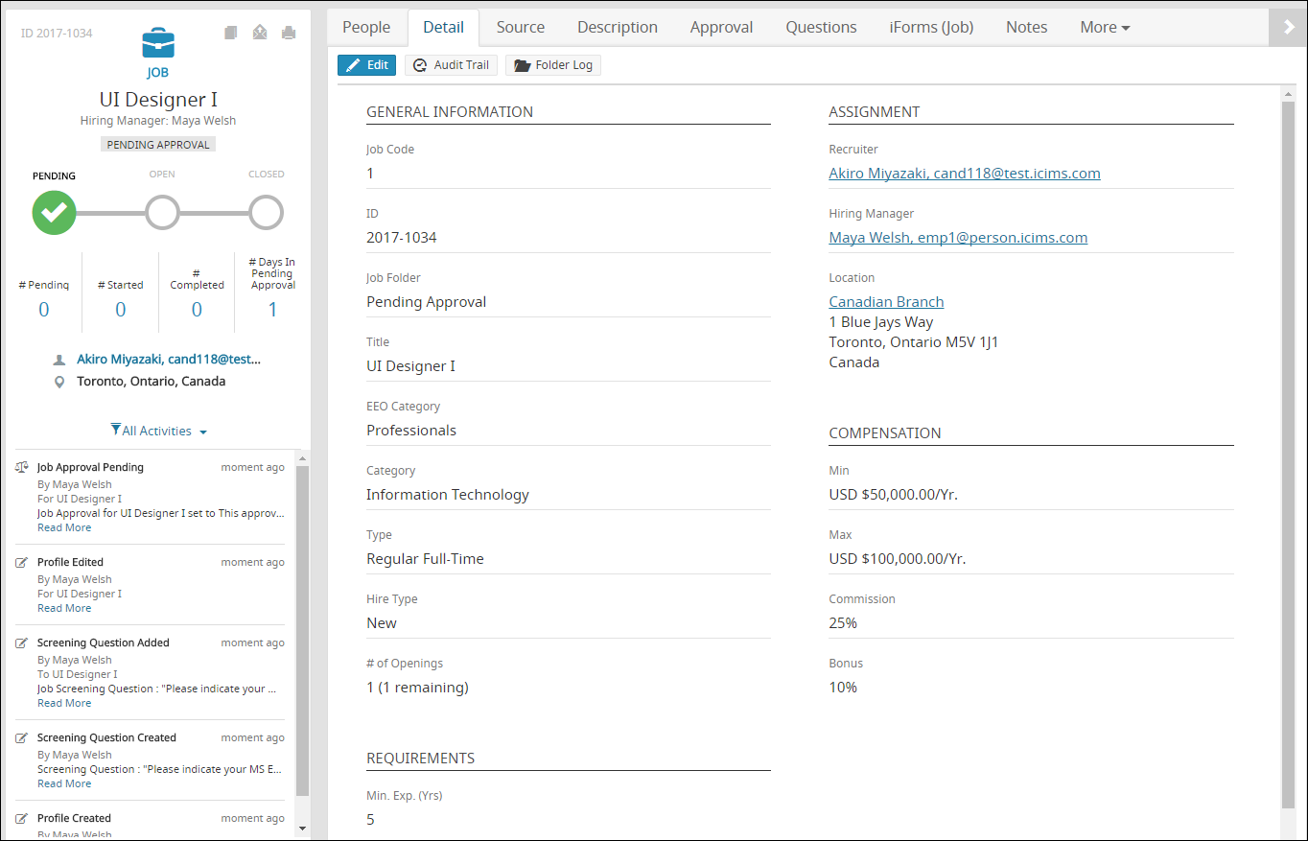Open the iForms (Job) tab
Viewport: 1308px width, 841px height.
pyautogui.click(x=931, y=27)
